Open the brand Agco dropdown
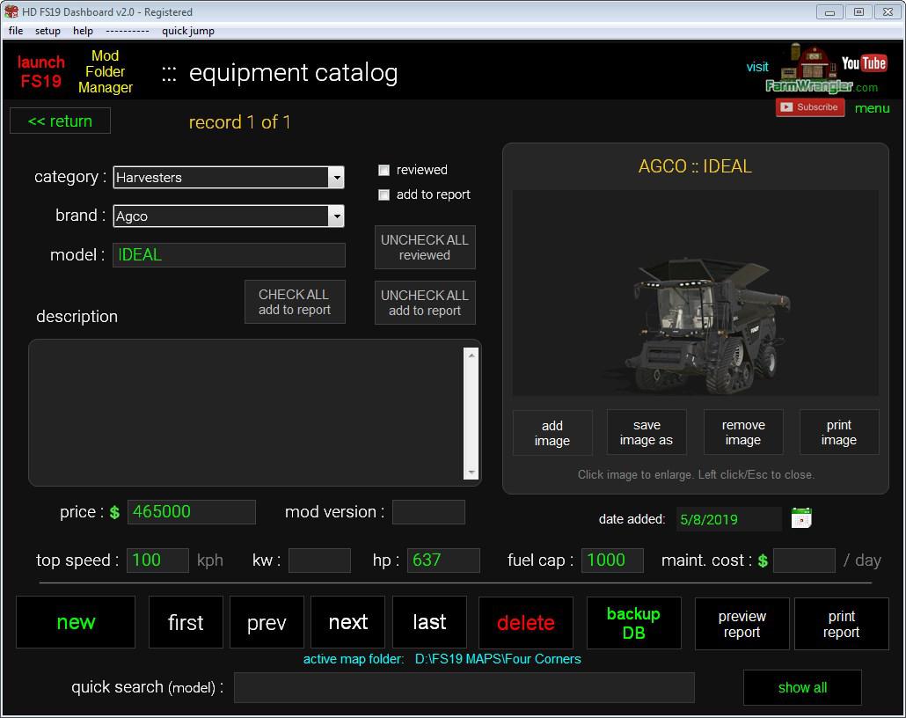 336,216
